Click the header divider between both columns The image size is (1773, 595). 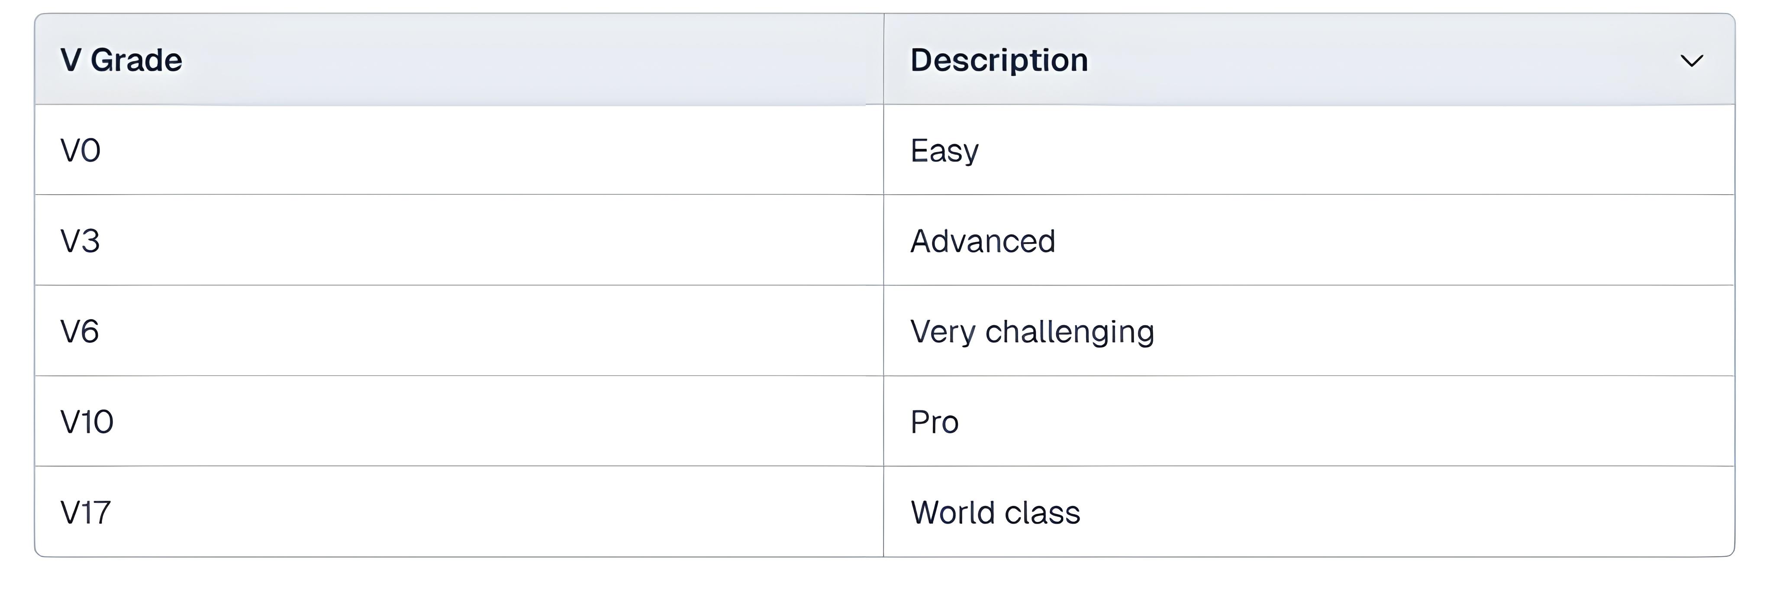[884, 60]
